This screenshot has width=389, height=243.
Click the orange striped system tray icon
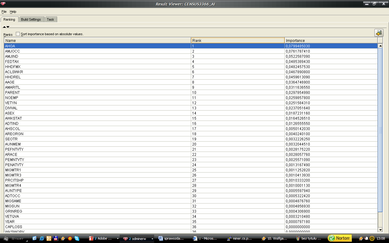click(361, 238)
